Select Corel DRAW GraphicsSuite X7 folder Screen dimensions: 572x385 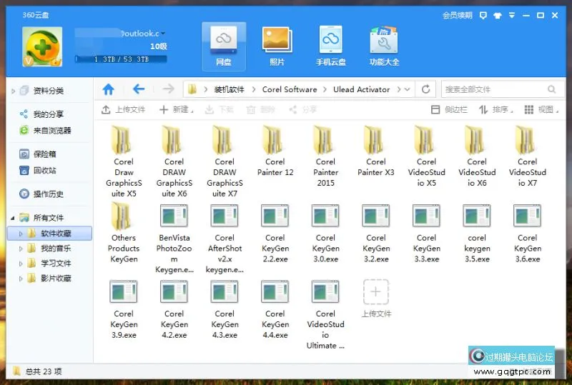click(225, 161)
